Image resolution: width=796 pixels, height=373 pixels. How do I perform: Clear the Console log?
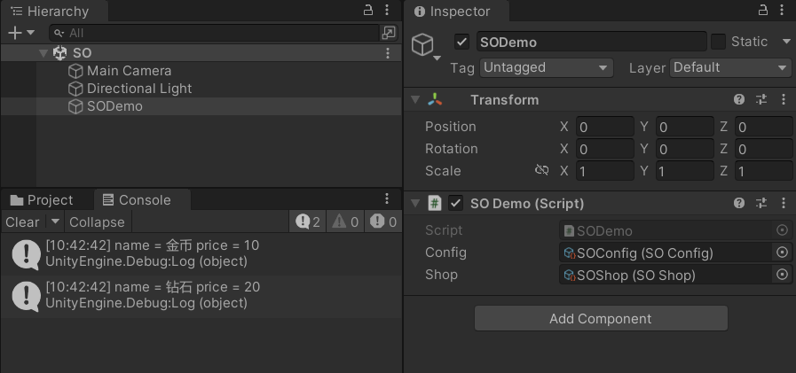[x=22, y=222]
